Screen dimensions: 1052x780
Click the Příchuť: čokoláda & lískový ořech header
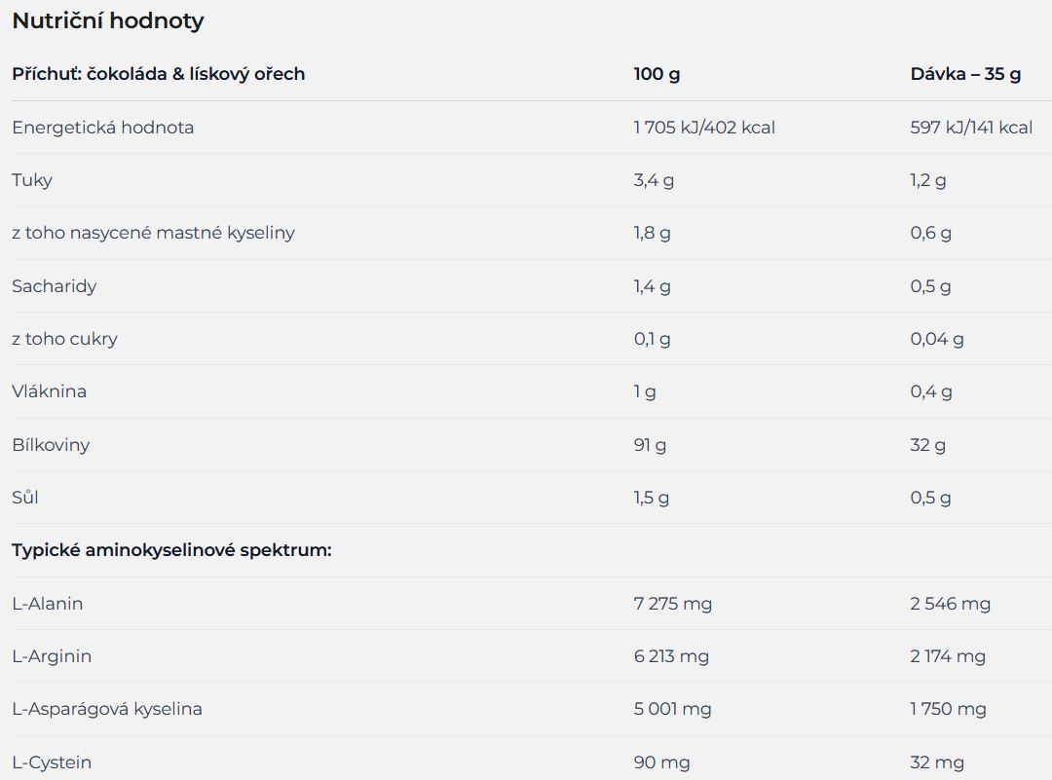[159, 74]
